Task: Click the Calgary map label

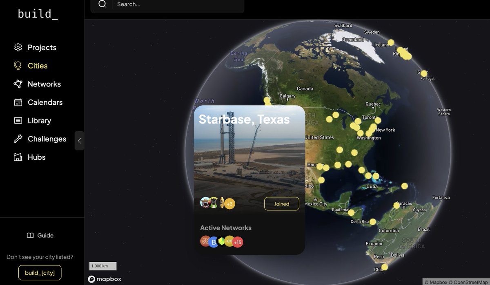Action: tap(287, 96)
